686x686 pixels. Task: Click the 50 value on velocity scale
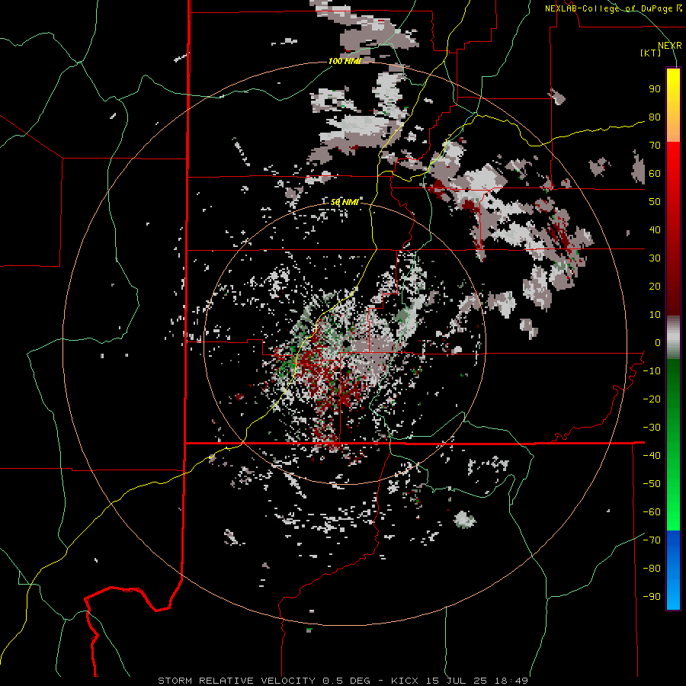655,202
